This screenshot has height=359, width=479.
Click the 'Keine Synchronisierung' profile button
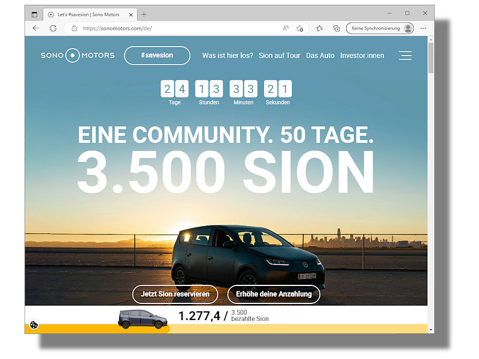coord(380,28)
